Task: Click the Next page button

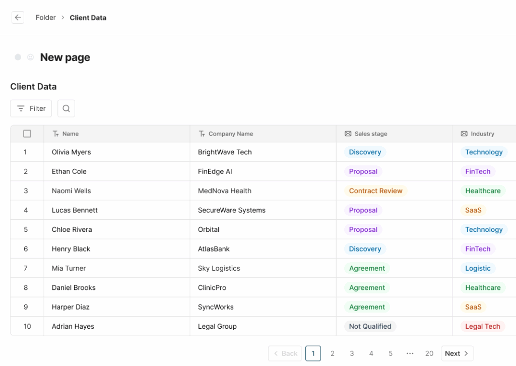Action: click(x=457, y=353)
